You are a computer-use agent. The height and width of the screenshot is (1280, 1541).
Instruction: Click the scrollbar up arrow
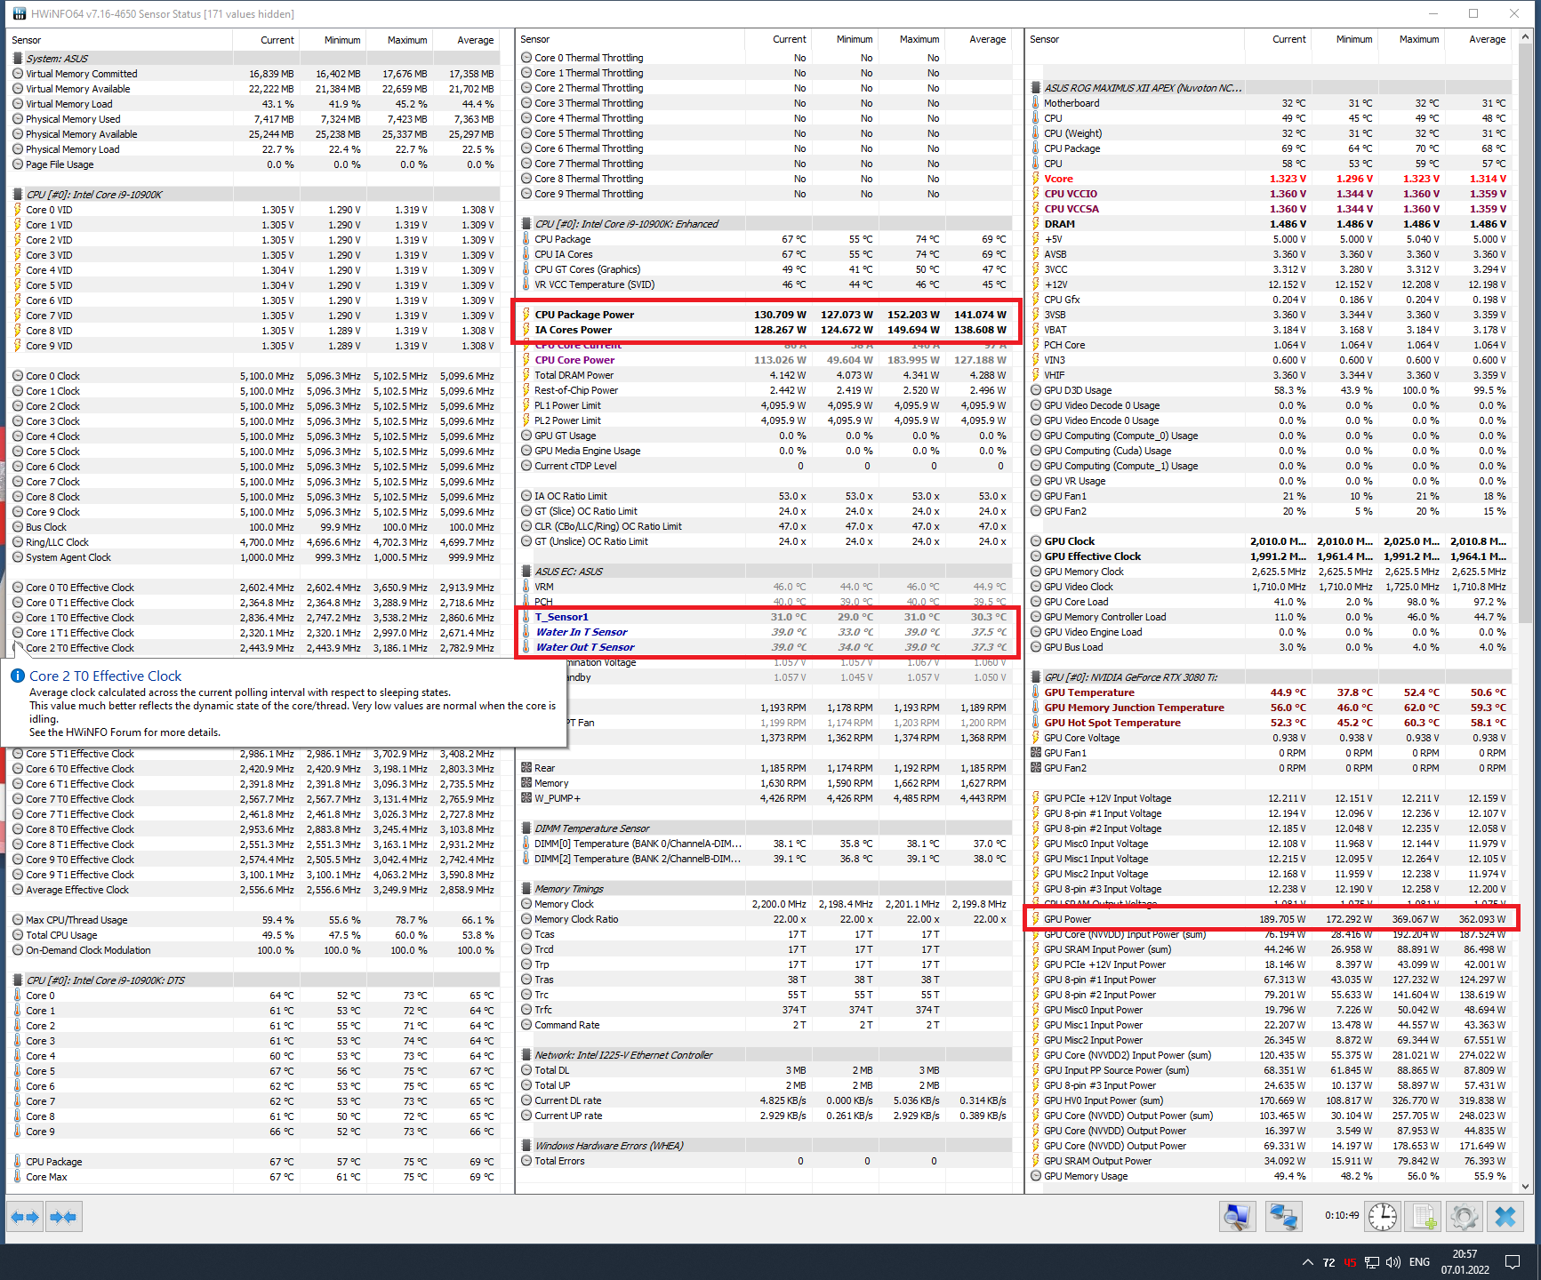click(x=1526, y=37)
